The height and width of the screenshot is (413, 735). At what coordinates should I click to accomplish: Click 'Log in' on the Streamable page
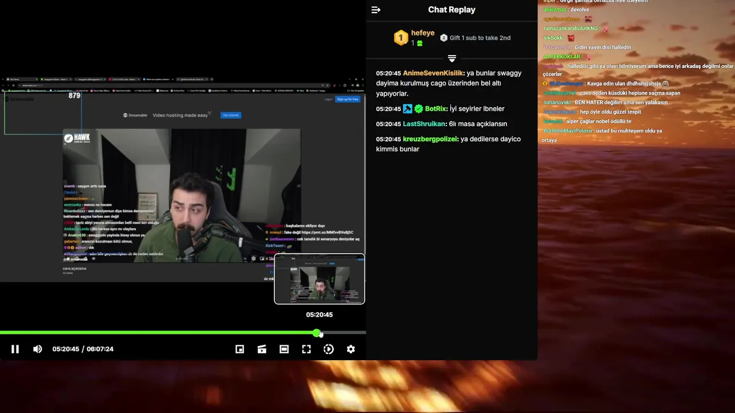tap(328, 99)
